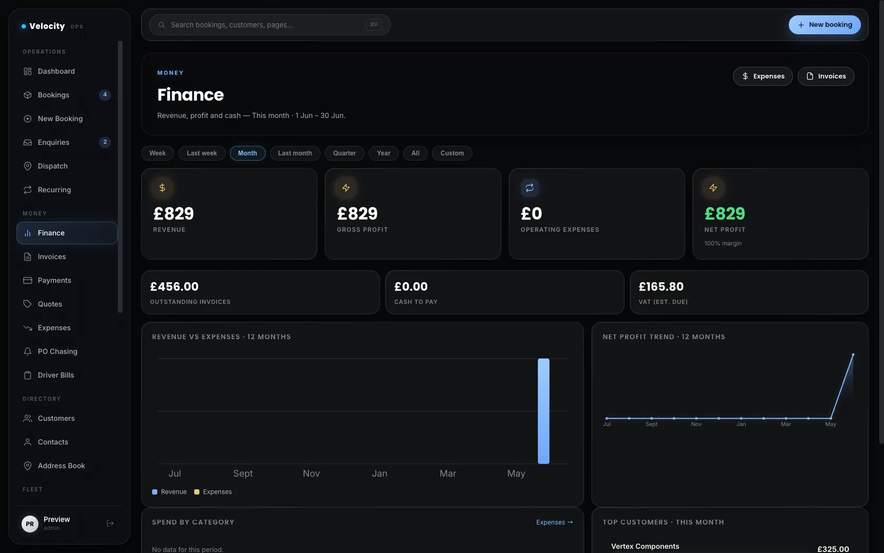This screenshot has height=553, width=884.
Task: Click the yellow Expenses legend swatch
Action: pyautogui.click(x=197, y=492)
